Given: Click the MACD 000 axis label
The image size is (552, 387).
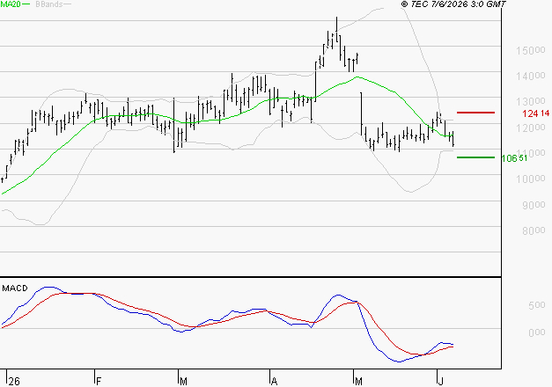Looking at the screenshot, I should pos(537,332).
